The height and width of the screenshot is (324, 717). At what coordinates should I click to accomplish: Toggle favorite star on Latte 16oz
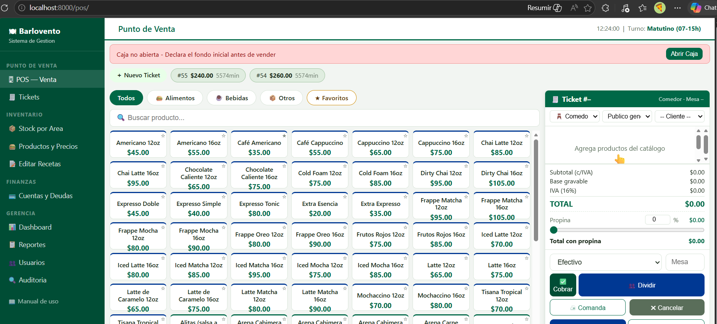527,258
